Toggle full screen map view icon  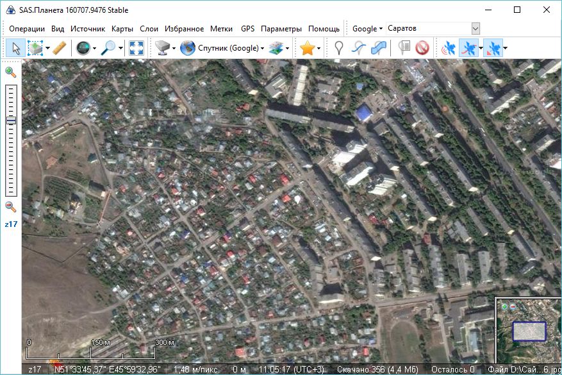click(x=136, y=48)
